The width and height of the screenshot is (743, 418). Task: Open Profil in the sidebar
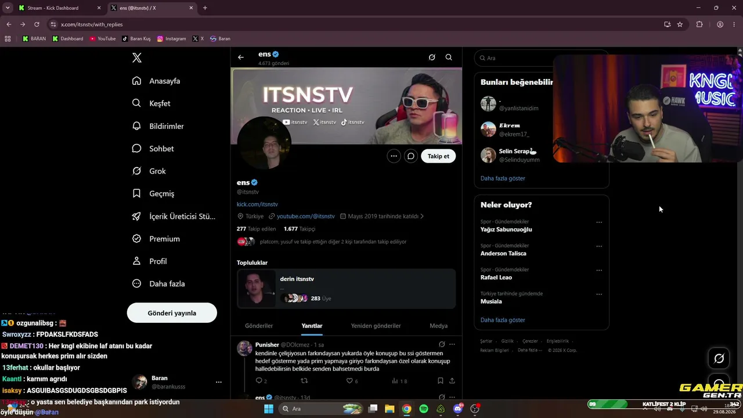click(150, 261)
